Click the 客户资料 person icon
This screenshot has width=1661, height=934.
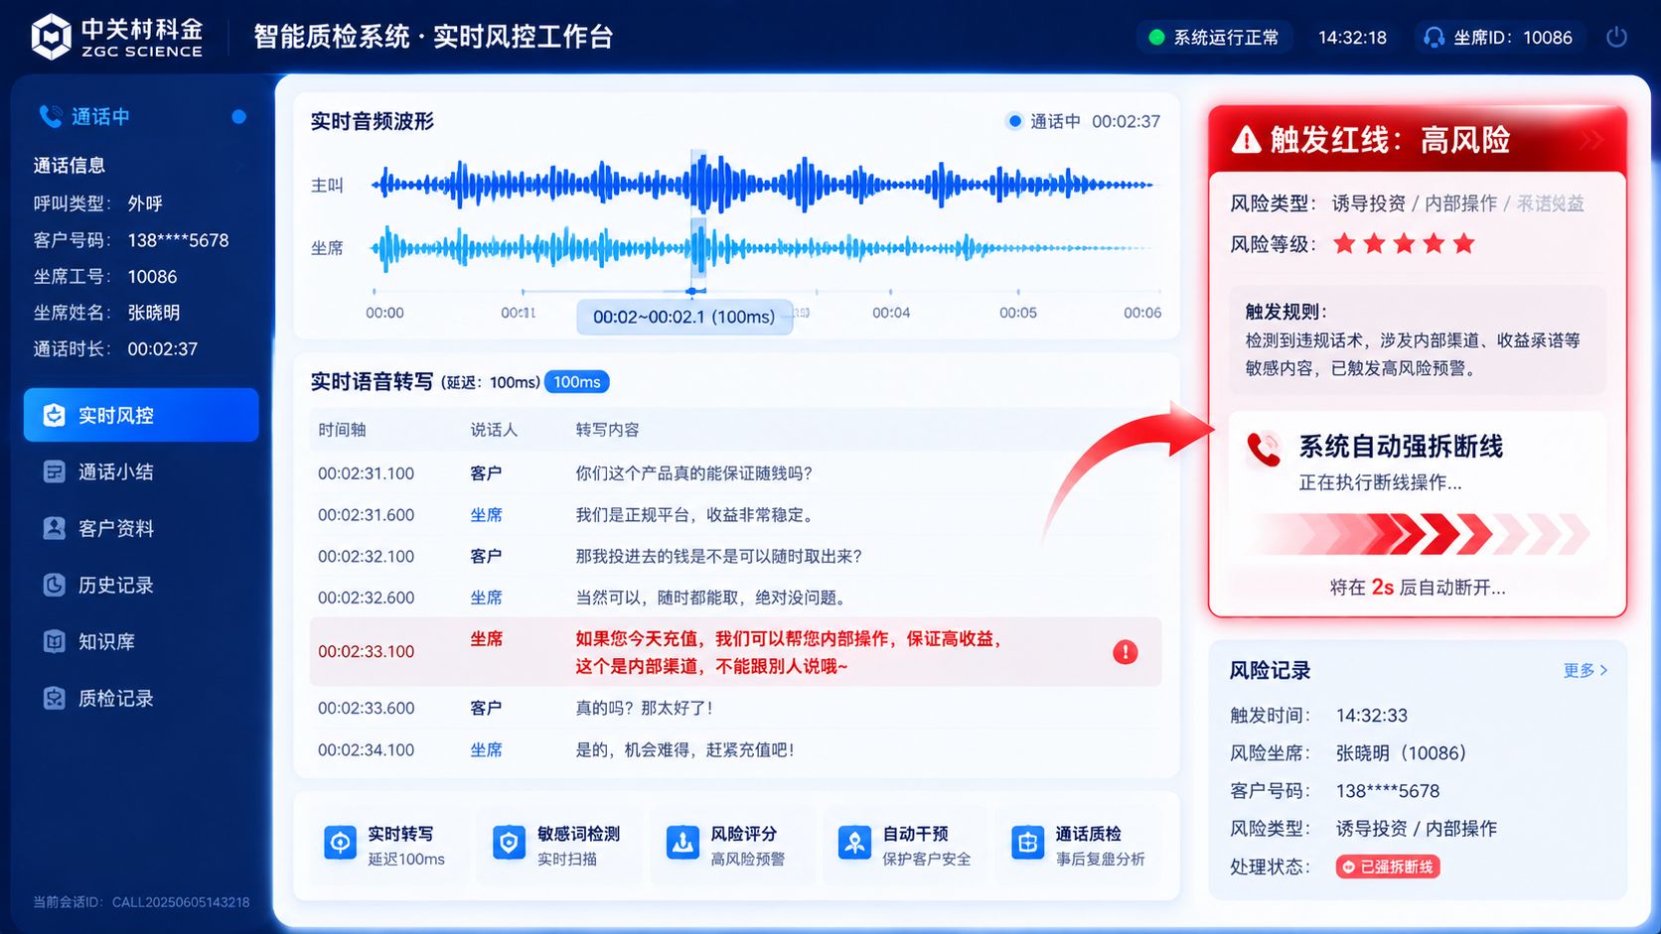[x=54, y=528]
